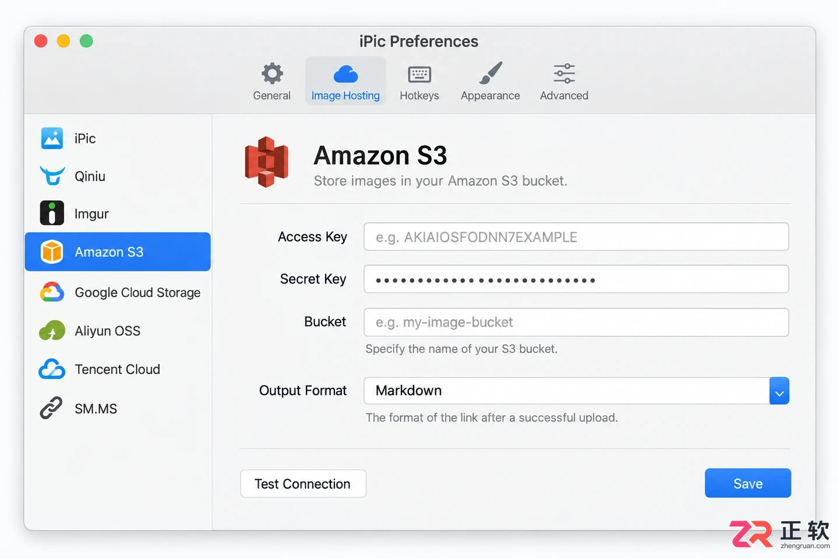This screenshot has height=559, width=839.
Task: Select iPic in the sidebar
Action: click(x=118, y=139)
